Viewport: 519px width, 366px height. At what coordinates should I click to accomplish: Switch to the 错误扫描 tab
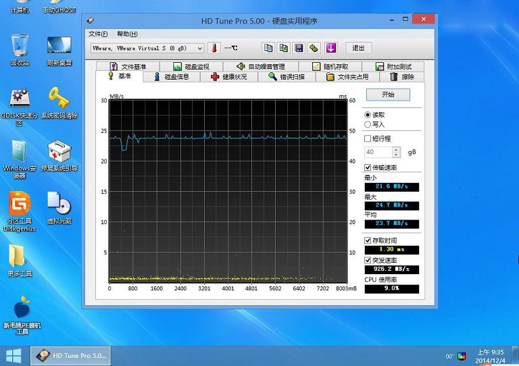click(x=287, y=77)
